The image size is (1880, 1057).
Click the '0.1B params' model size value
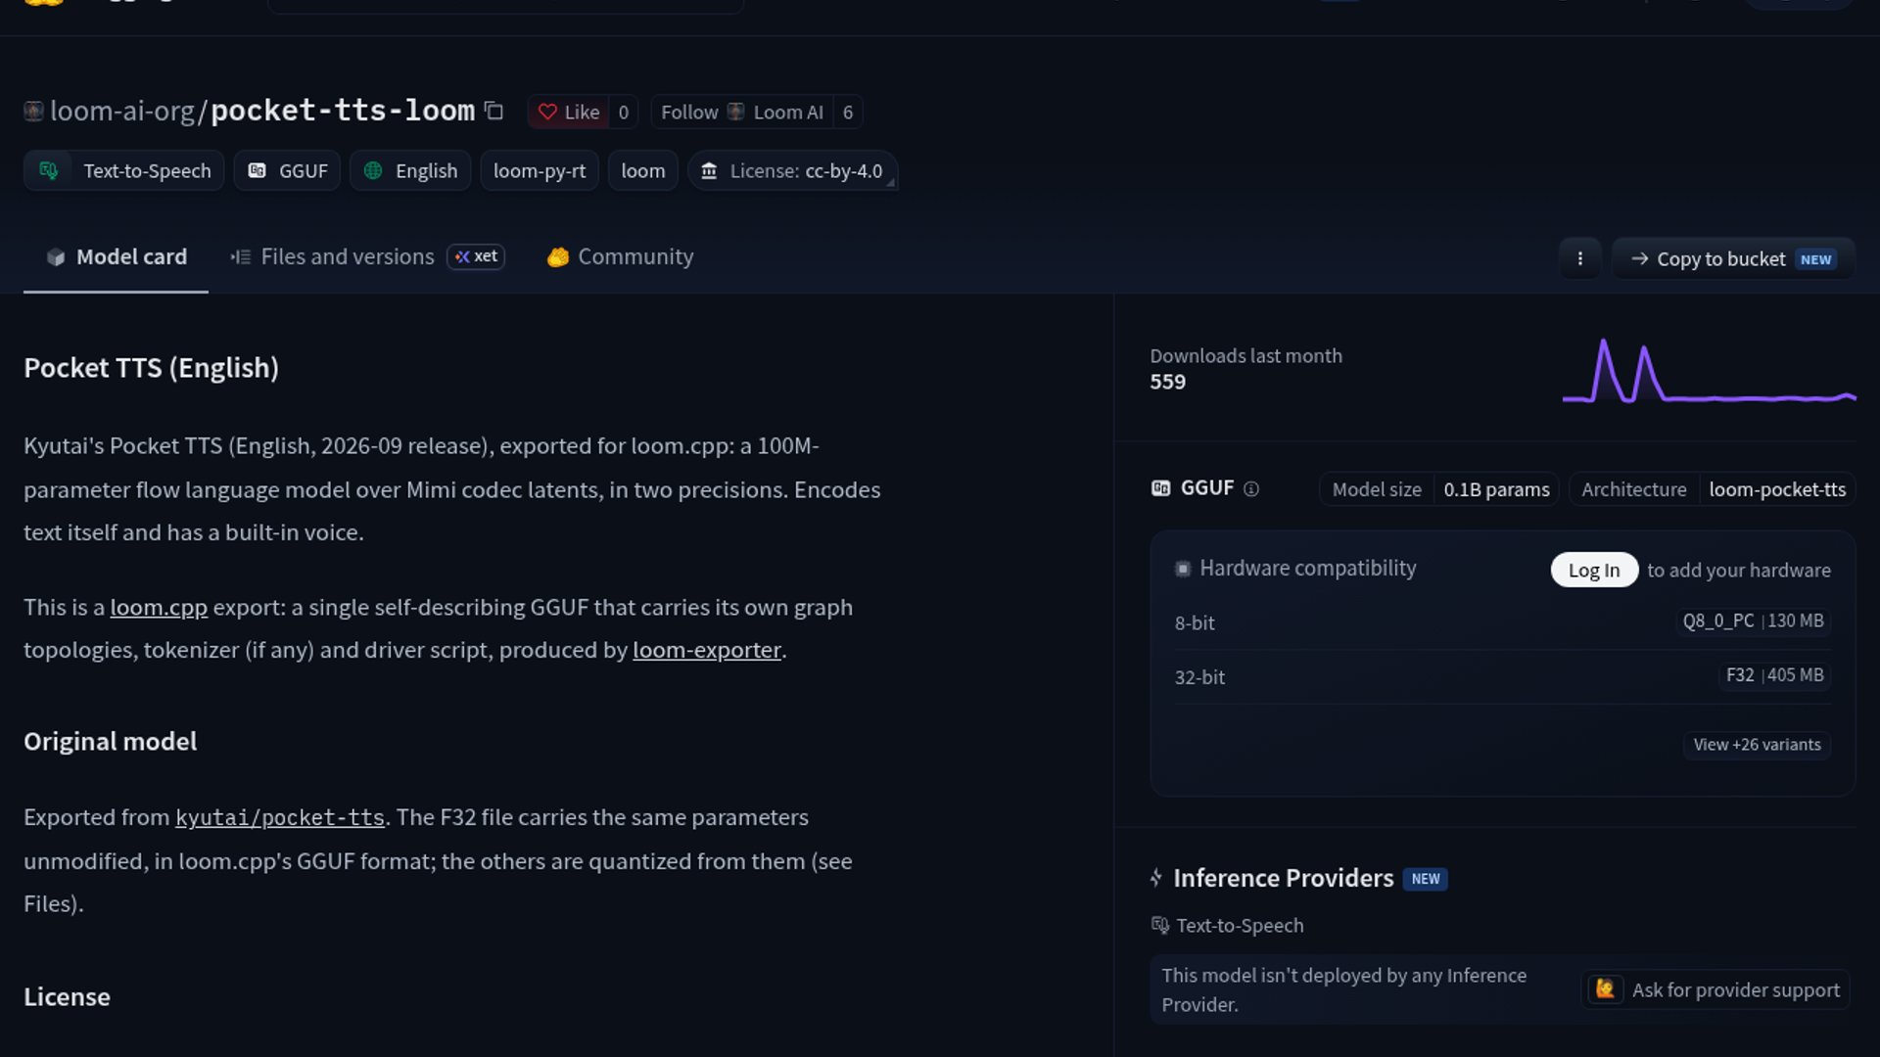(x=1496, y=488)
